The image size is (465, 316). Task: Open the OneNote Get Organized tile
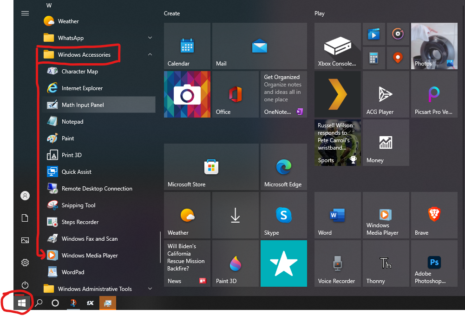(x=284, y=94)
